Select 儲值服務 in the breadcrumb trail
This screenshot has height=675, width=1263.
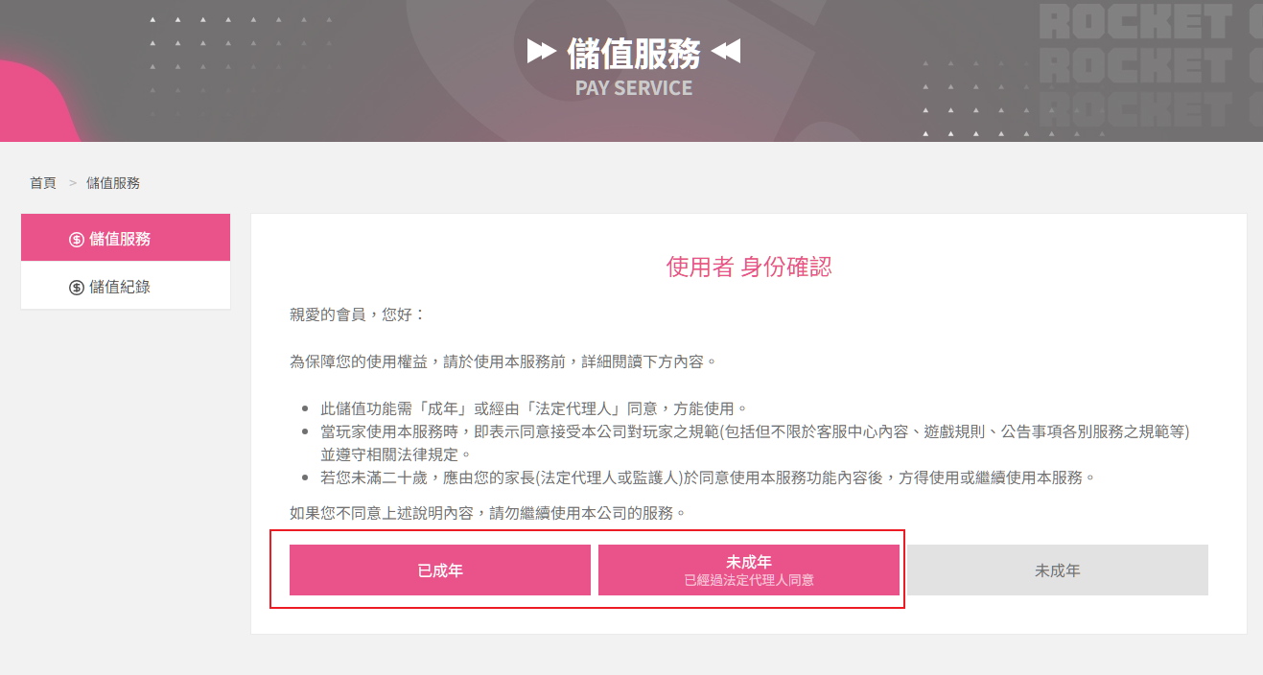tap(113, 183)
